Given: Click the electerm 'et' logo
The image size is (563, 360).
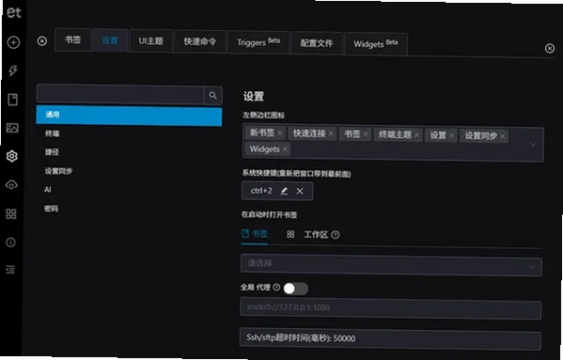Looking at the screenshot, I should click(x=14, y=12).
